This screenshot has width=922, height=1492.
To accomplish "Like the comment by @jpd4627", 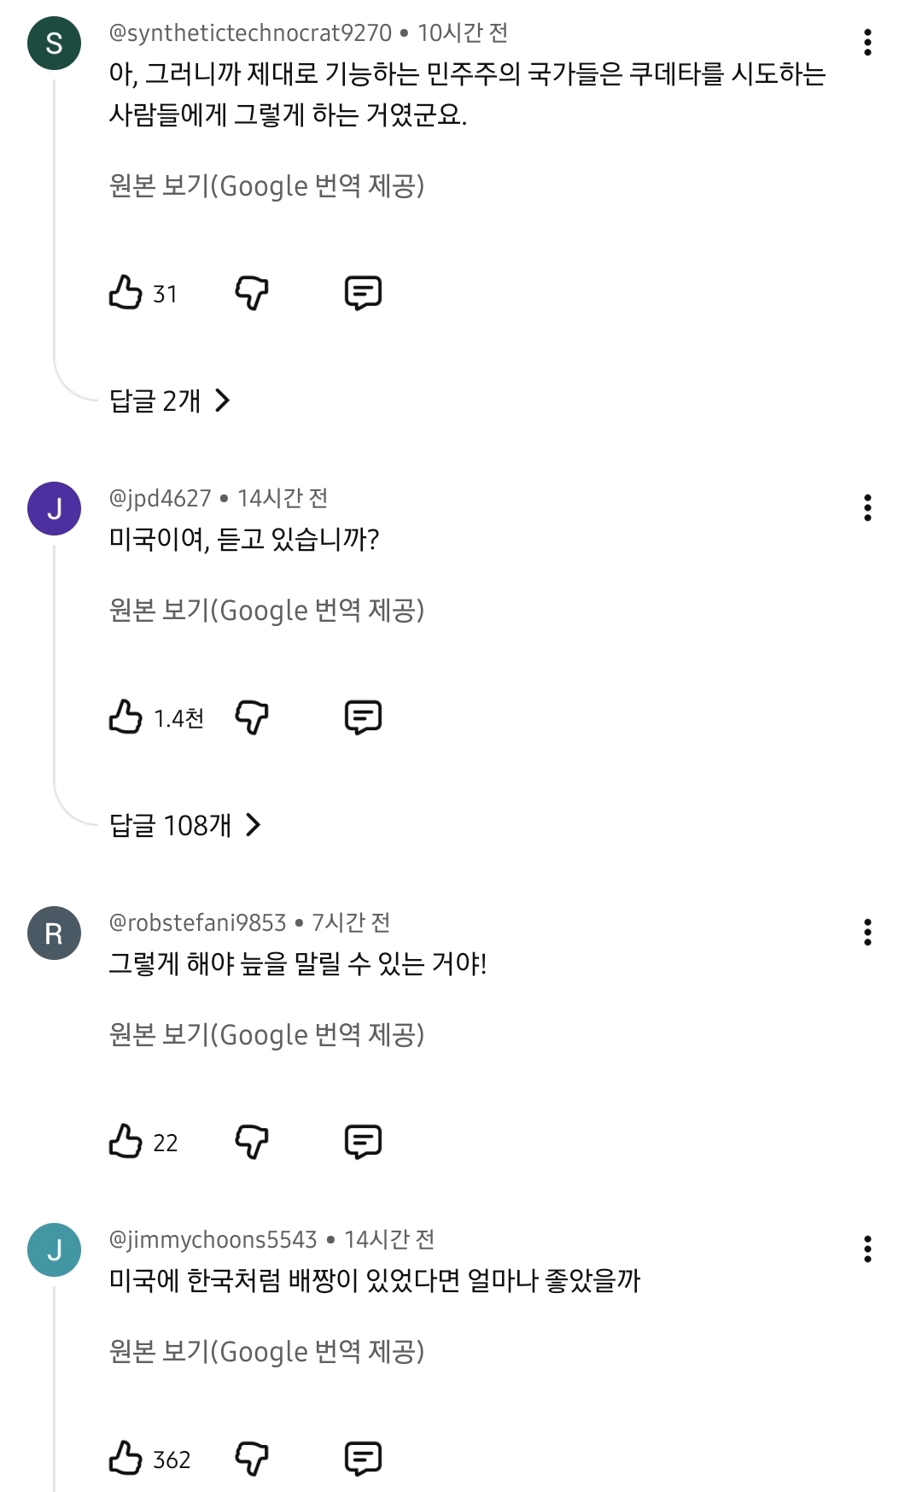I will coord(125,717).
